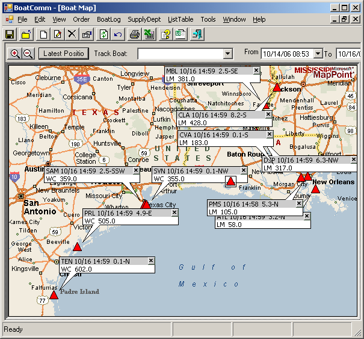Close the PRL boat info callout

tap(174, 213)
